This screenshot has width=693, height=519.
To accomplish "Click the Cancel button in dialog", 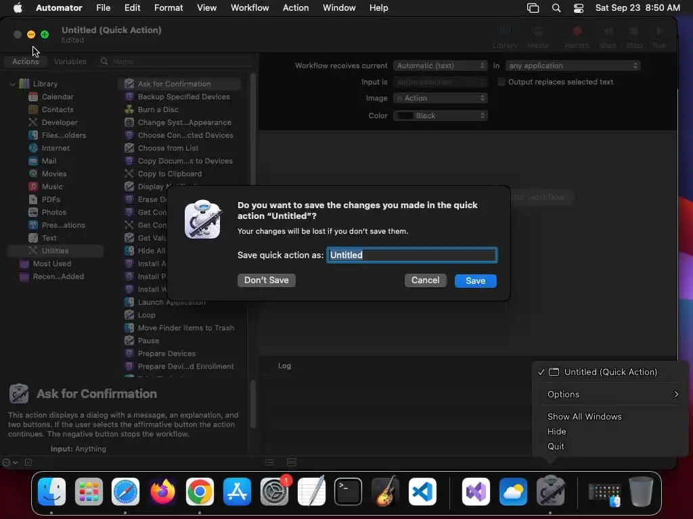I will [425, 280].
